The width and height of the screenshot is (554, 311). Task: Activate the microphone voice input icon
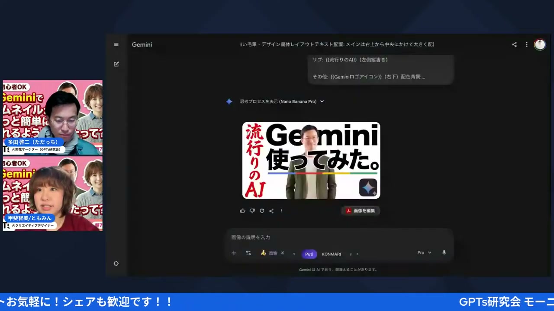click(444, 252)
